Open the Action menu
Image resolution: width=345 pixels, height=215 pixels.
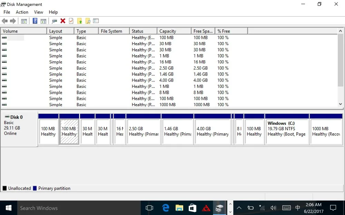22,12
